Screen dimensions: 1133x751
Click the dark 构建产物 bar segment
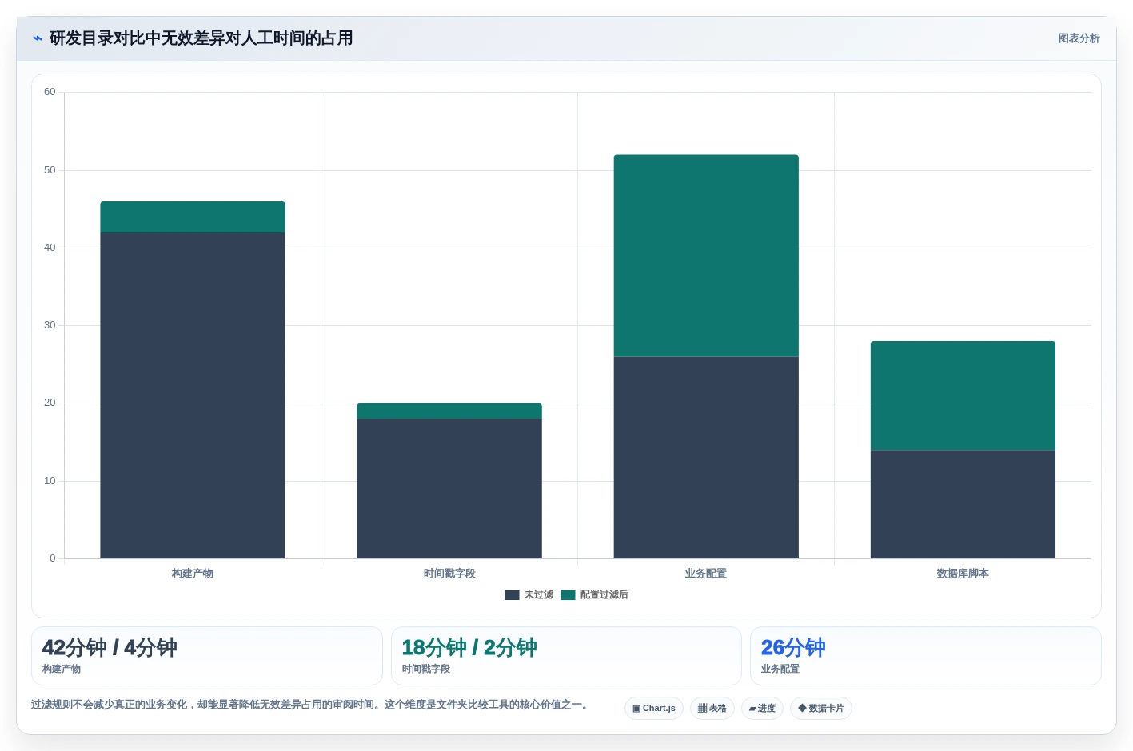[x=193, y=395]
